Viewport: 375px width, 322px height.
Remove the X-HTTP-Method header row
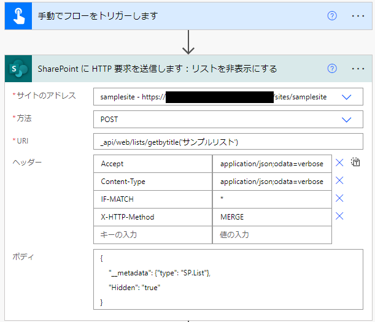tap(339, 216)
